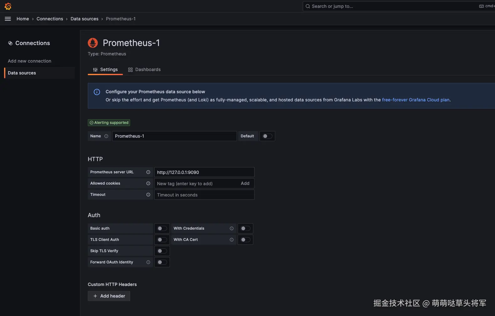Click Add button for allowed cookies

click(x=245, y=183)
